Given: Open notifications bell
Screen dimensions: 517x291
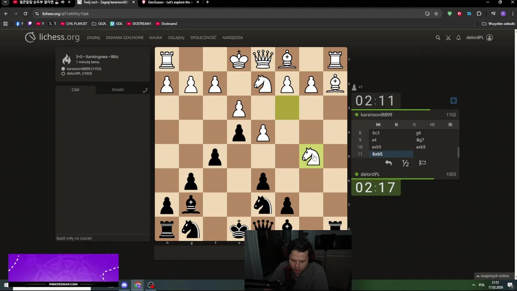Looking at the screenshot, I should (x=458, y=38).
